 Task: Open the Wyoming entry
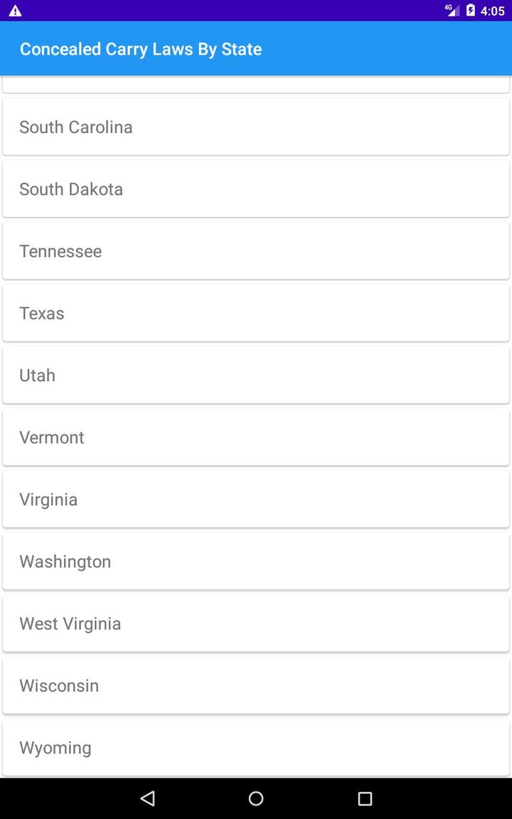256,748
